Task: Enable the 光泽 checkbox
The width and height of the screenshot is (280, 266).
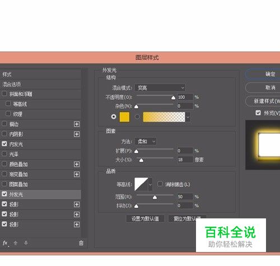Action: (4, 154)
